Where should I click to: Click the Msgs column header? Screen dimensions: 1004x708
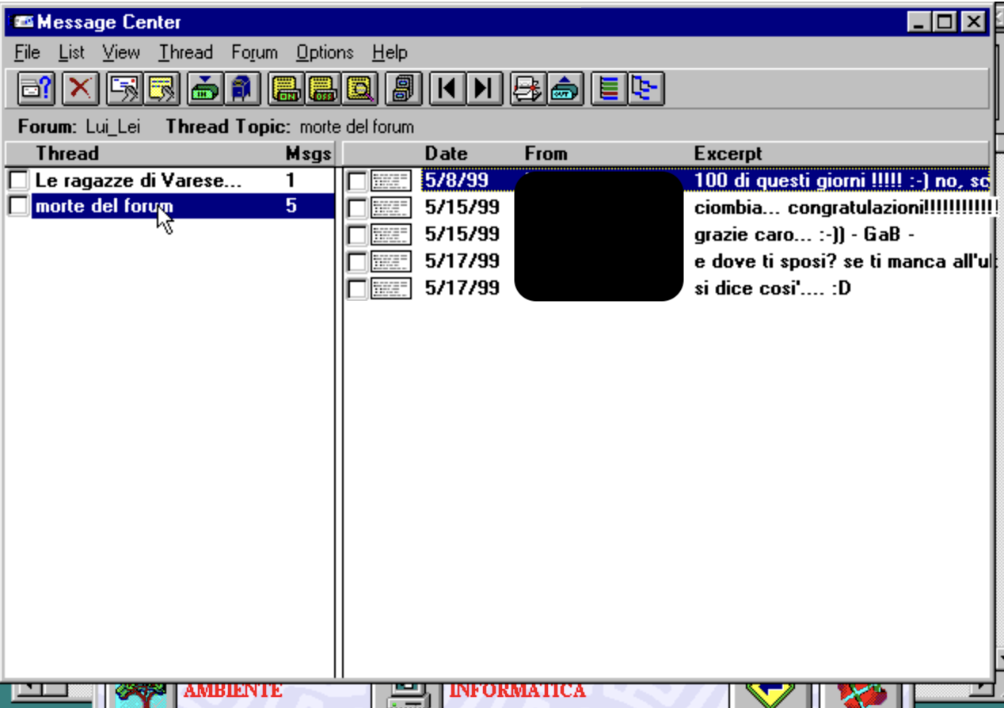tap(308, 153)
